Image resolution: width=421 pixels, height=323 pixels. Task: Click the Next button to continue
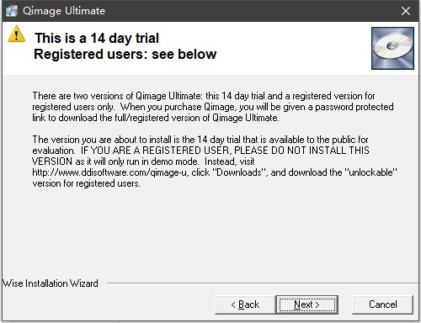click(x=307, y=304)
